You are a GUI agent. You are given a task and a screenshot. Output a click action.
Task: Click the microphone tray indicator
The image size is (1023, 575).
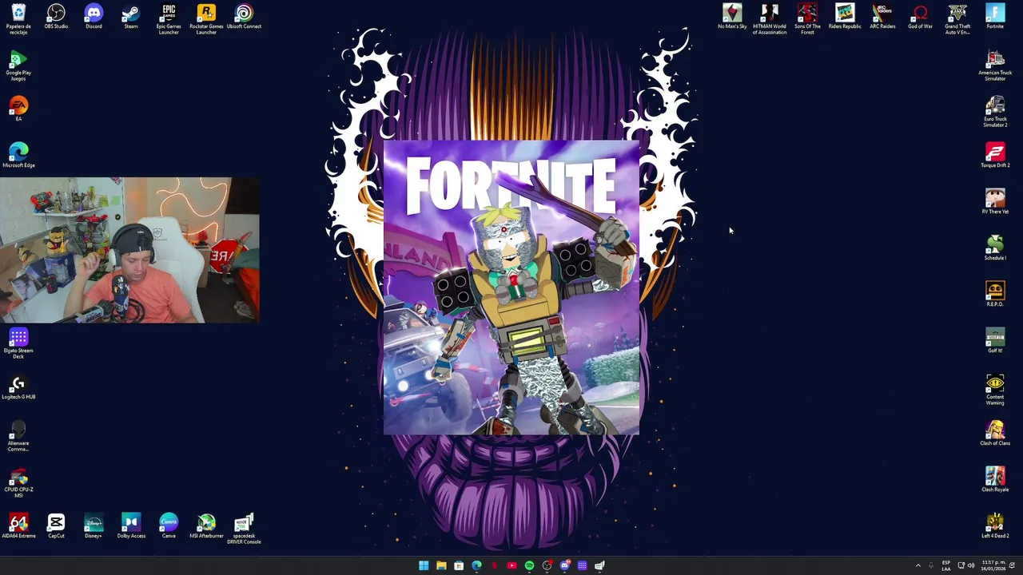click(x=931, y=565)
